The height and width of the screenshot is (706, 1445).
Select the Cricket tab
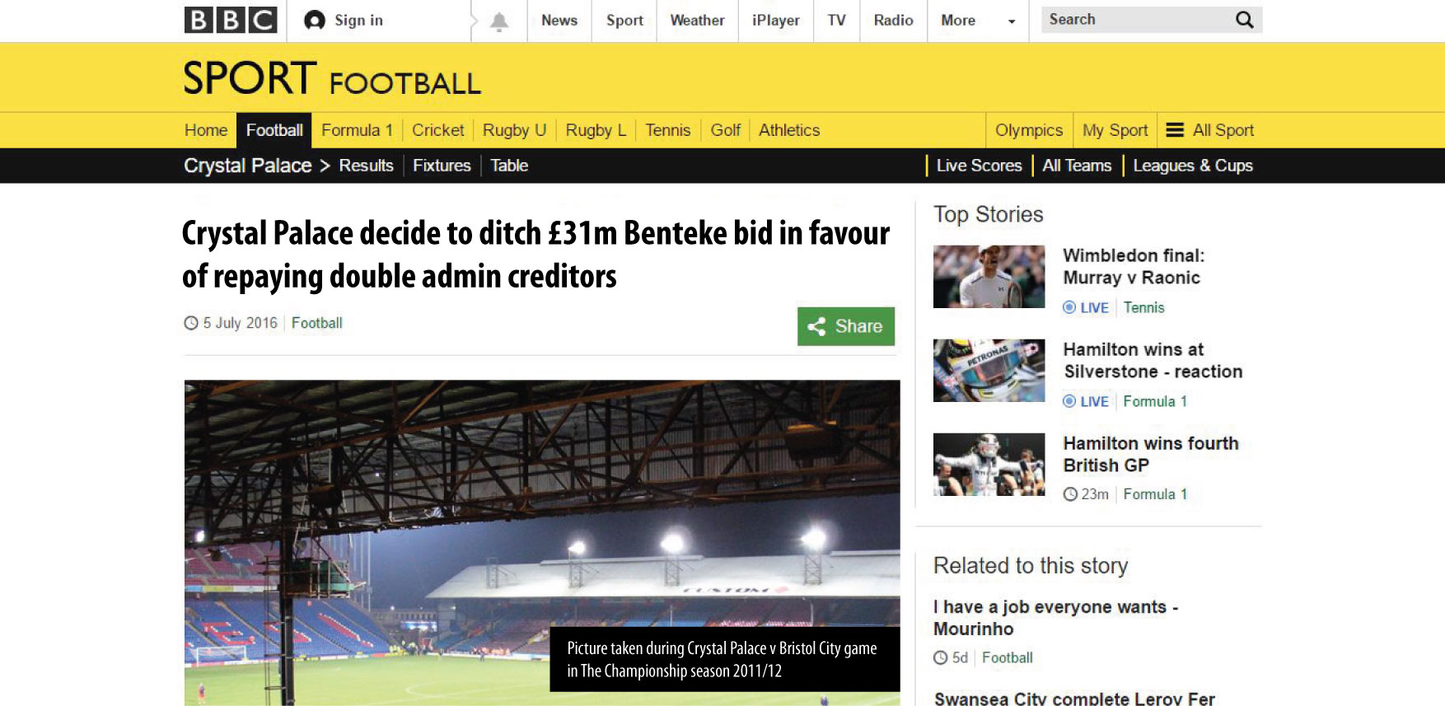pyautogui.click(x=437, y=130)
